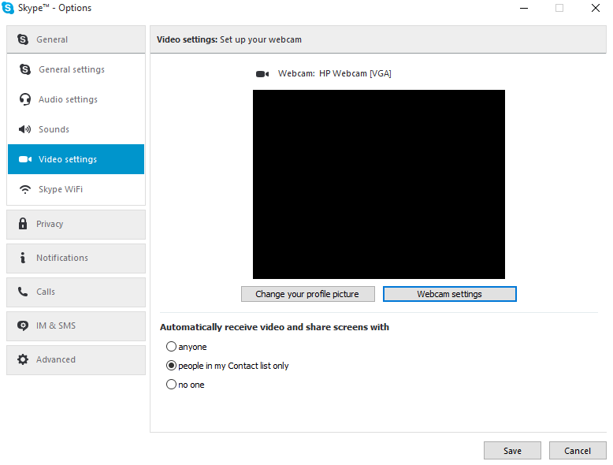The height and width of the screenshot is (465, 613).
Task: Click the WiFi icon beside Skype WiFi
Action: pyautogui.click(x=25, y=189)
